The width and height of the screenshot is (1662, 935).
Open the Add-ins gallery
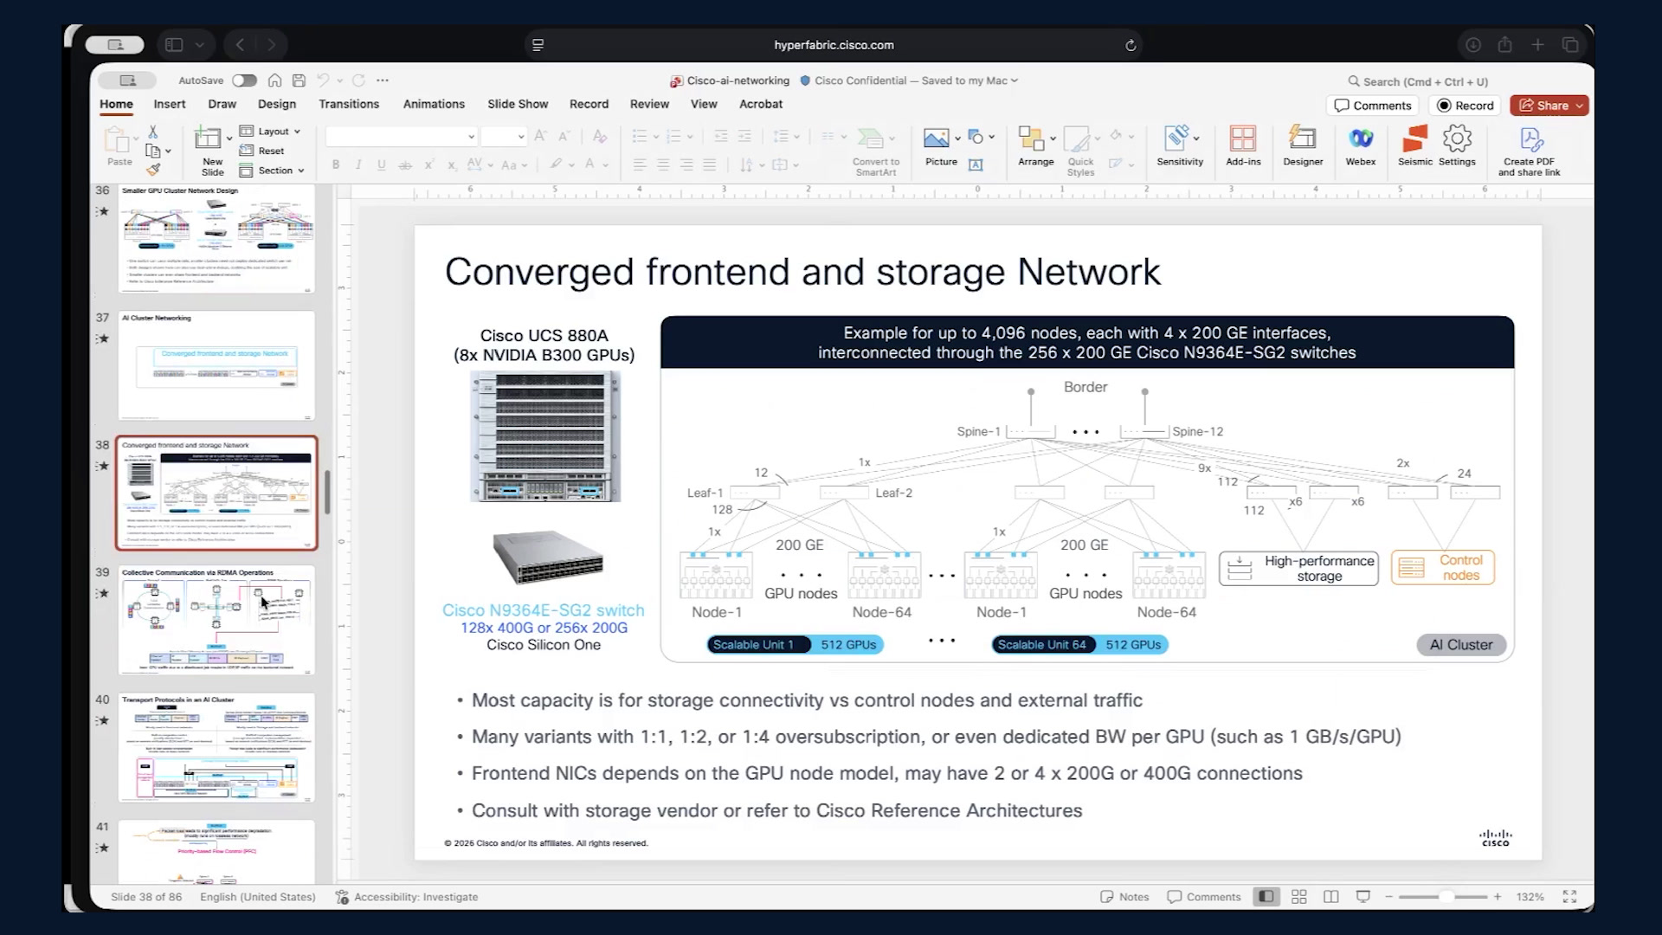pos(1243,145)
